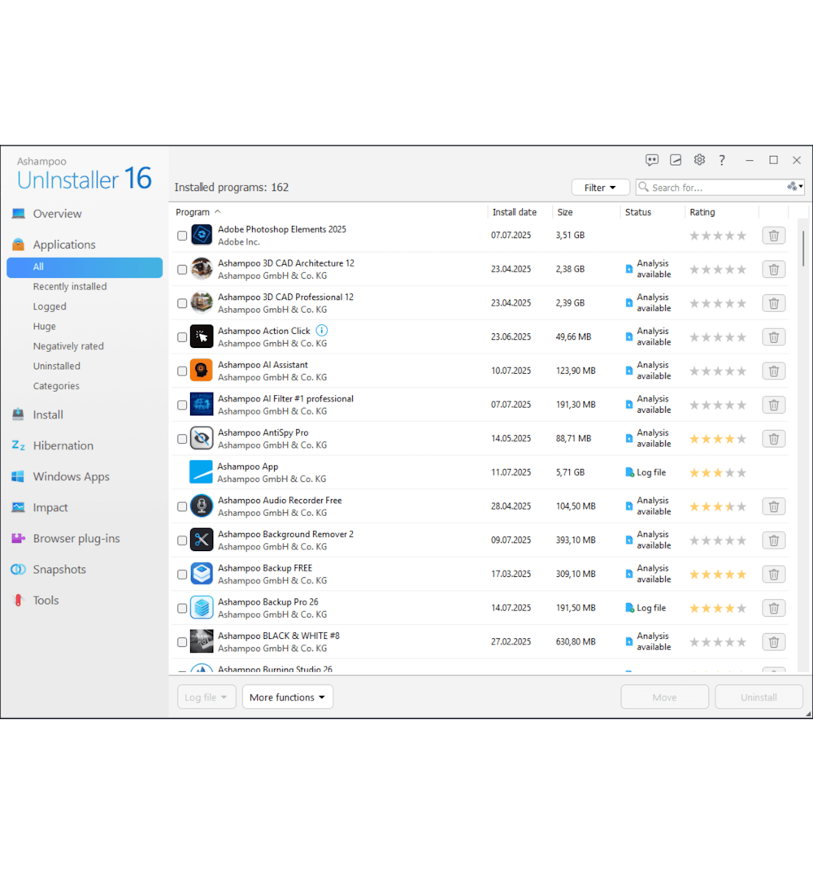Click the Ashampoo AI Assistant program icon
This screenshot has height=894, width=813.
[x=202, y=371]
